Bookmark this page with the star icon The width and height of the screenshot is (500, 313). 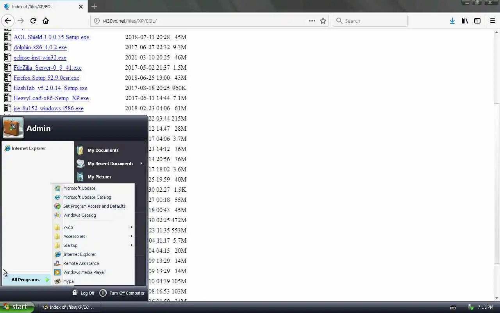click(x=323, y=21)
